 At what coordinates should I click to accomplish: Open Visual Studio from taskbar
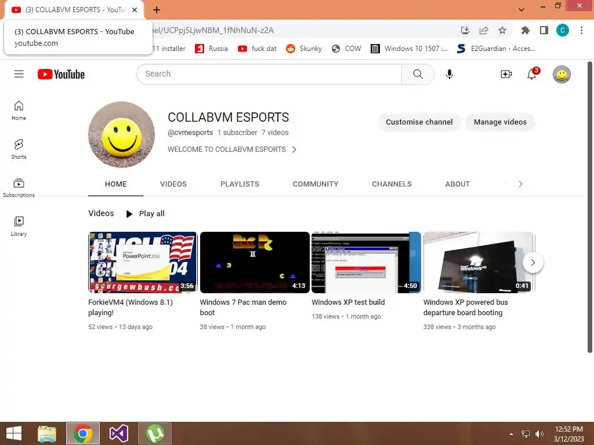pyautogui.click(x=119, y=433)
